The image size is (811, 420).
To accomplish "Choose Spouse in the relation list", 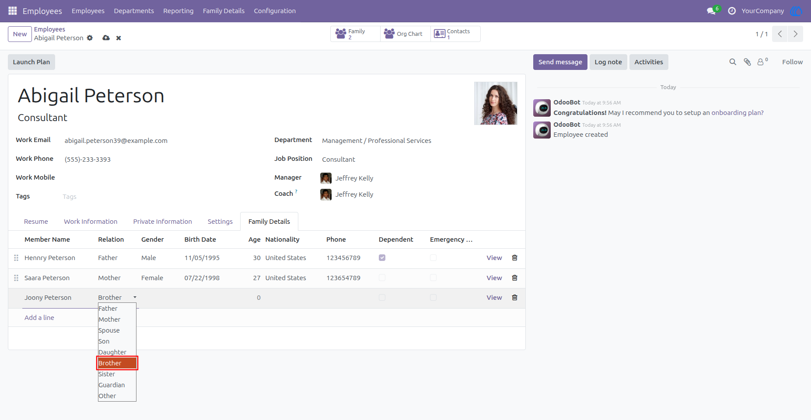I will 117,330.
